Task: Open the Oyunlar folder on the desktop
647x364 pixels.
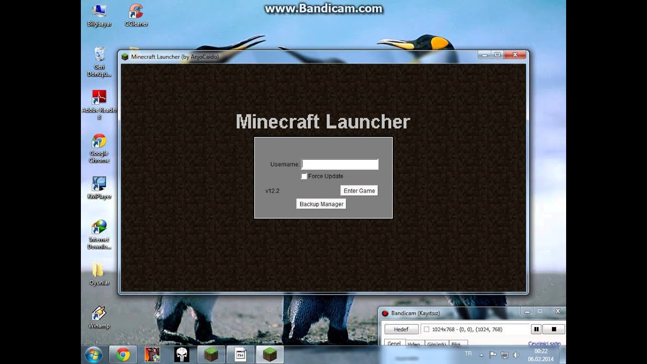Action: point(99,274)
